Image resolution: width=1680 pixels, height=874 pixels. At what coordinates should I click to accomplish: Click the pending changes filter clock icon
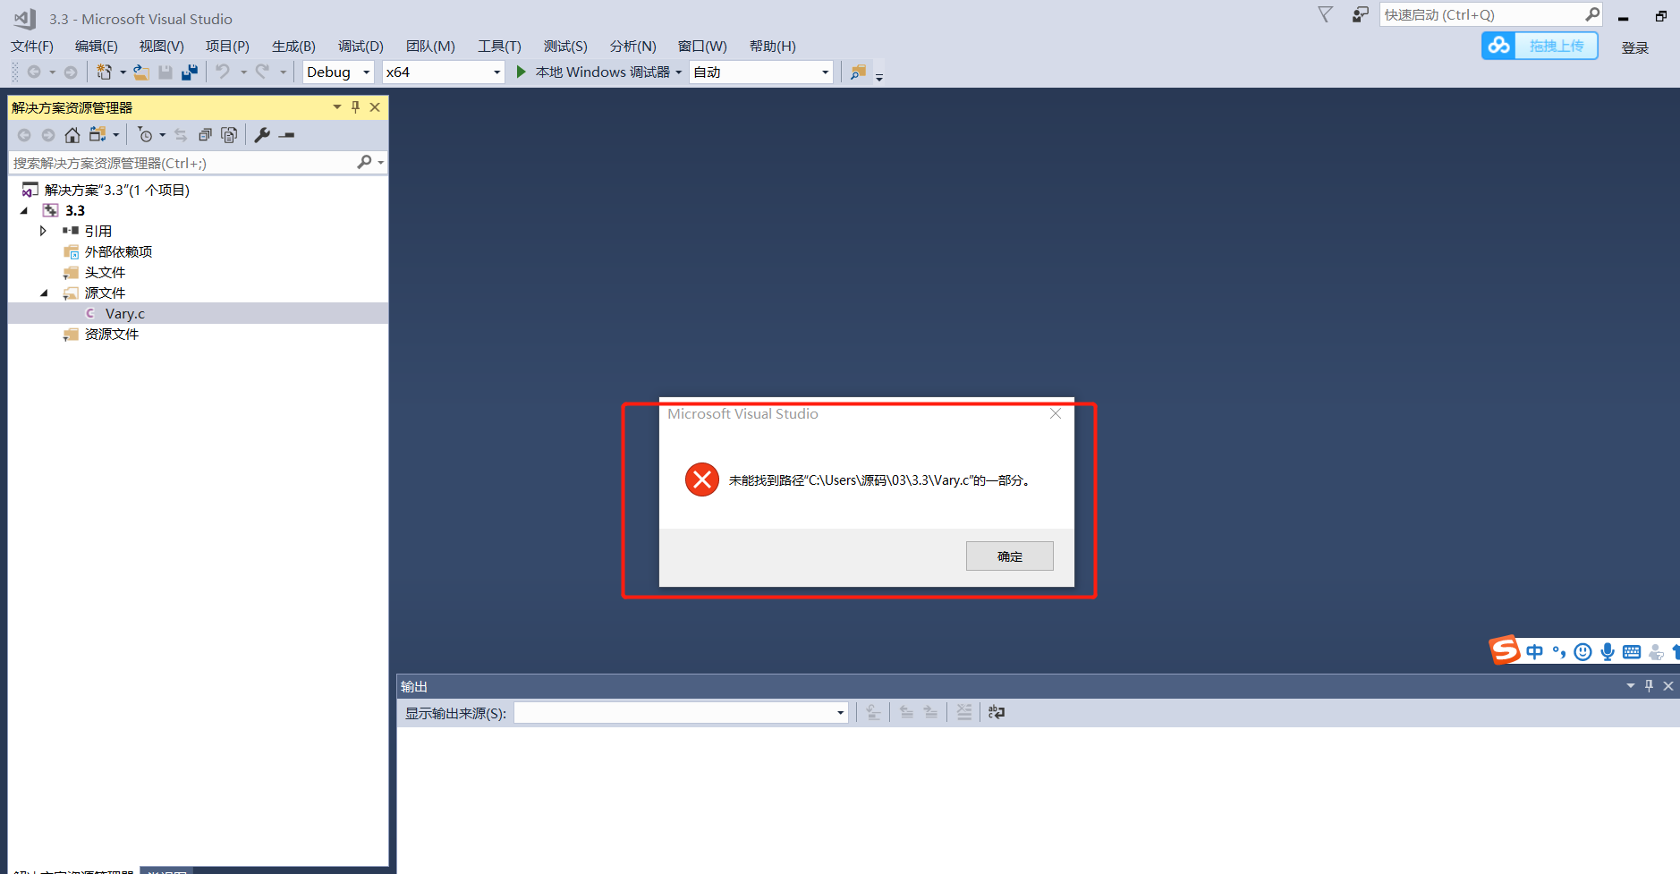[x=145, y=135]
